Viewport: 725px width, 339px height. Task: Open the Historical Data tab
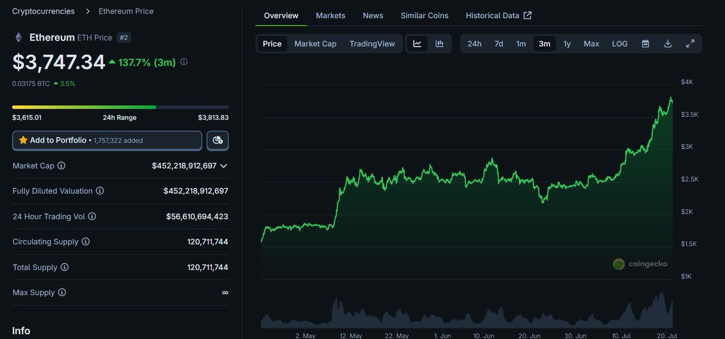(498, 15)
